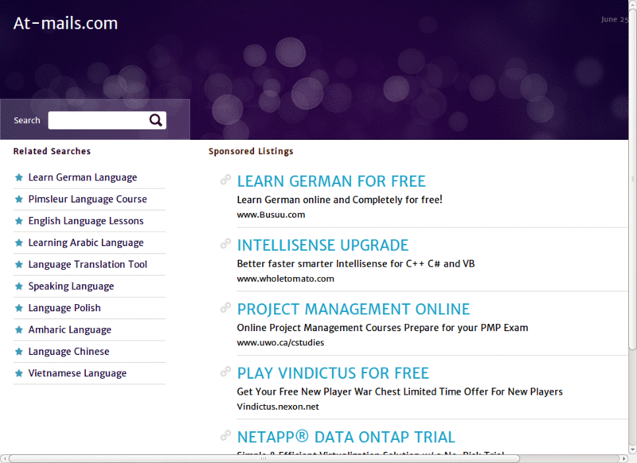
Task: Open the LEARN GERMAN FOR FREE listing
Action: [331, 181]
